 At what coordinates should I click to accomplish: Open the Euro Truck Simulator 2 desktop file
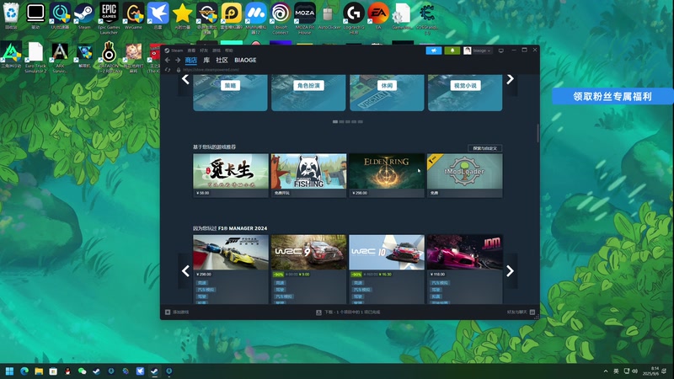click(x=35, y=56)
